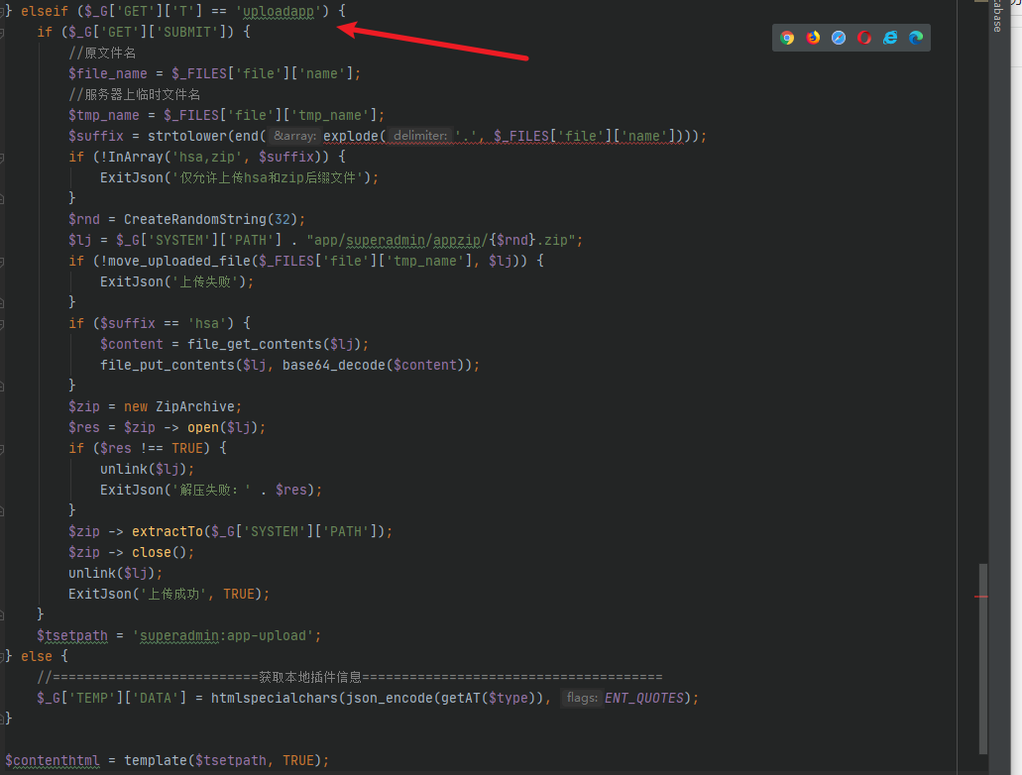Click the 'delimiter:' inlay hint
1022x775 pixels.
(420, 136)
